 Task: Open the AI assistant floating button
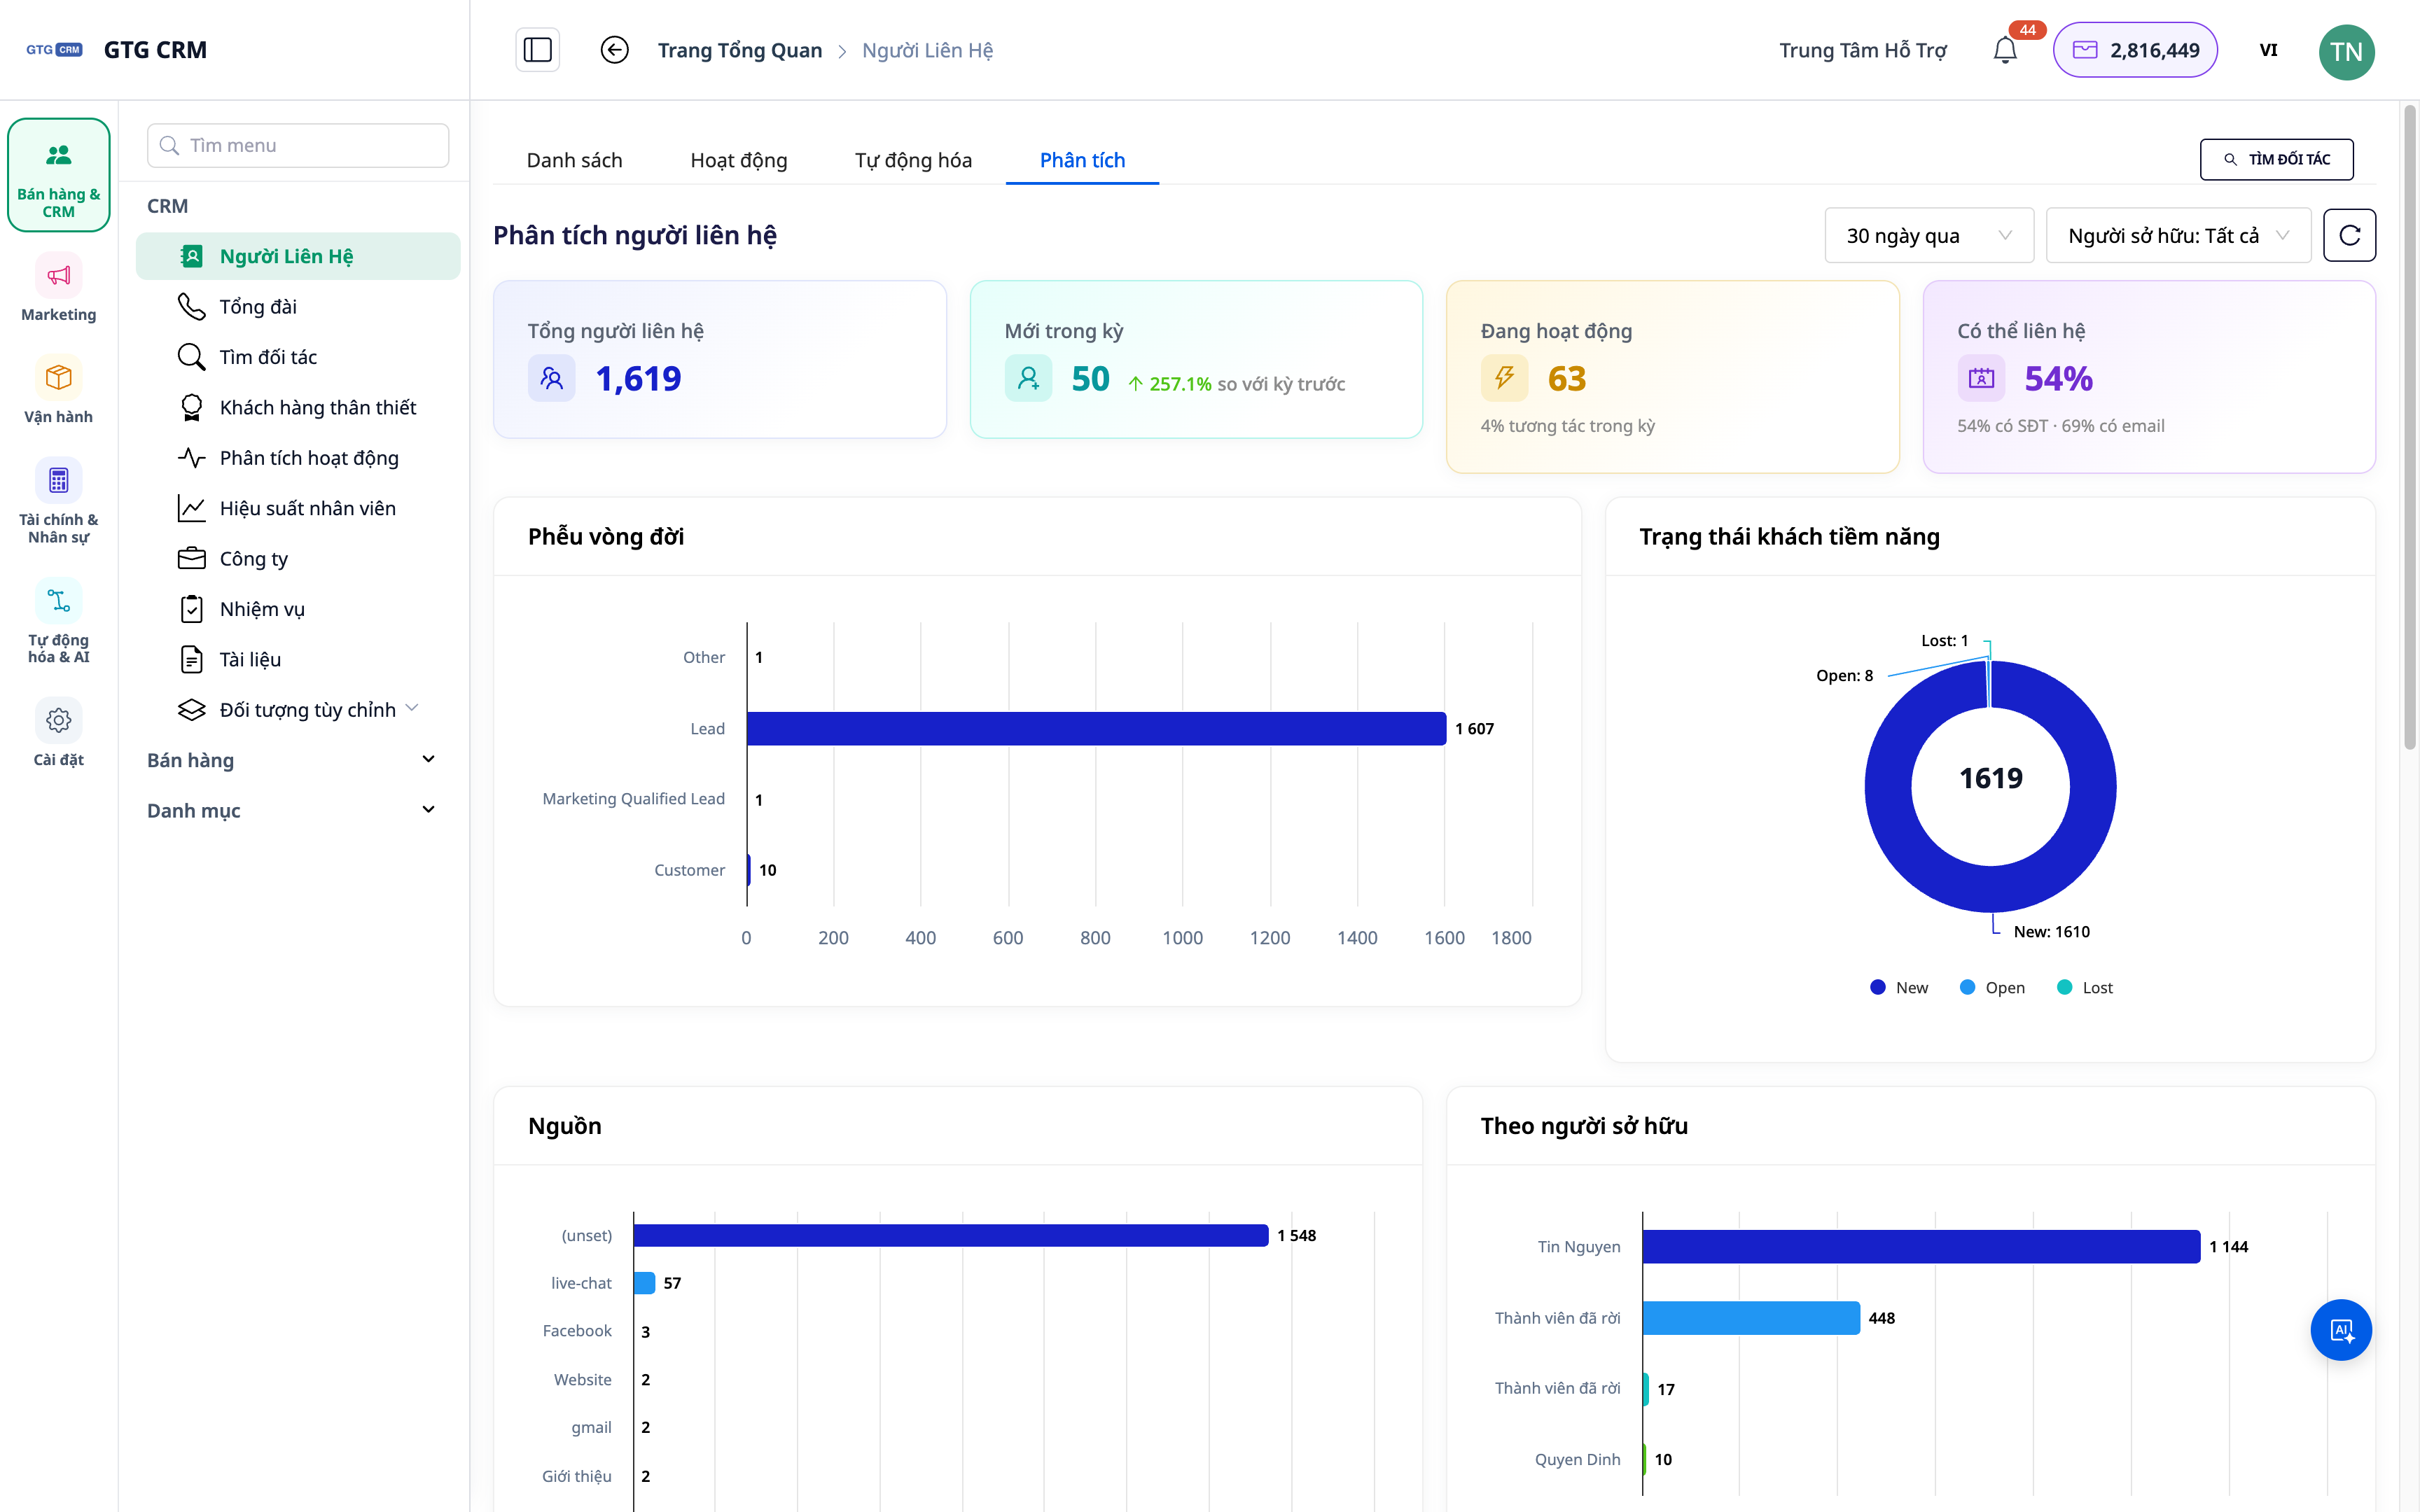2340,1330
